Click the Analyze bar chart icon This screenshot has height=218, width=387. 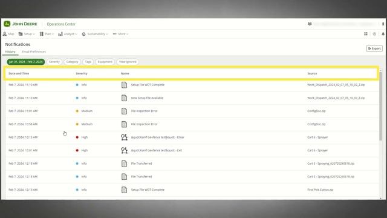(60, 34)
